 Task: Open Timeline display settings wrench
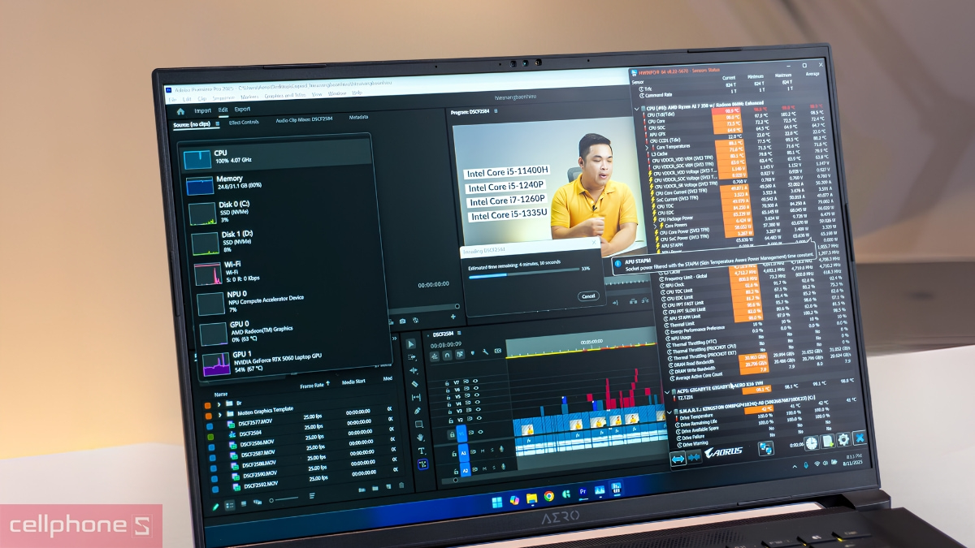(x=484, y=352)
